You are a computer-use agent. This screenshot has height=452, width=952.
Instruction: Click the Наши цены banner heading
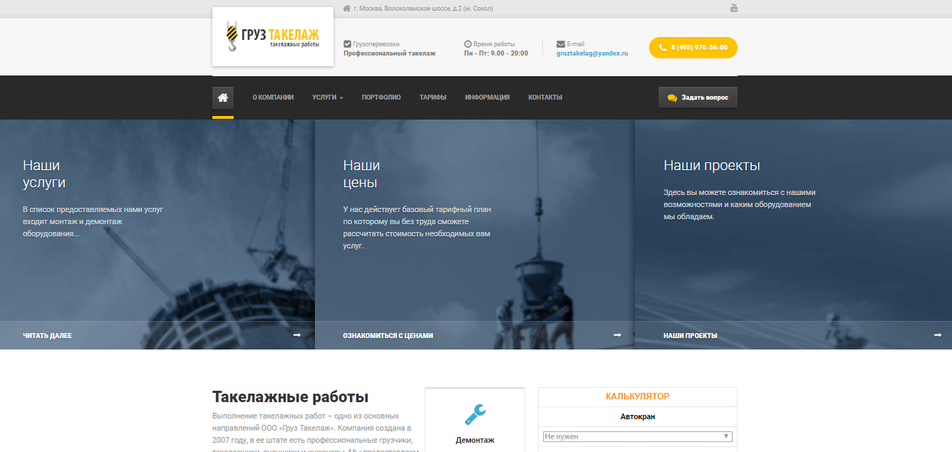361,174
